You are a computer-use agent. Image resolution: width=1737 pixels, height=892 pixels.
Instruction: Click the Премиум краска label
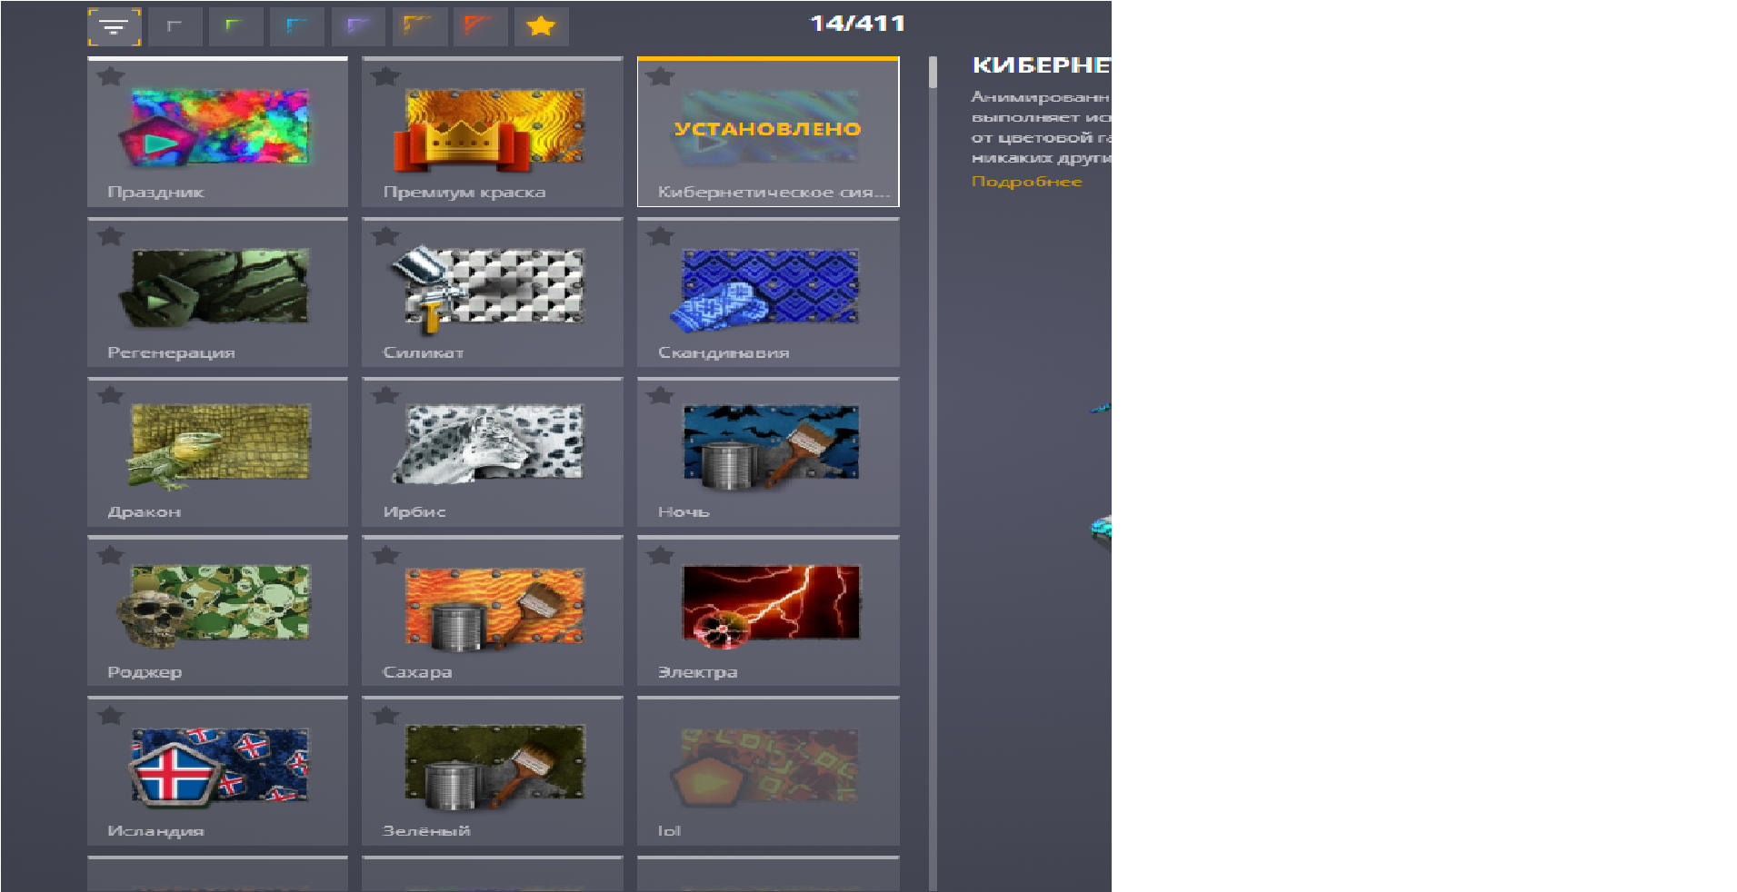click(x=464, y=193)
